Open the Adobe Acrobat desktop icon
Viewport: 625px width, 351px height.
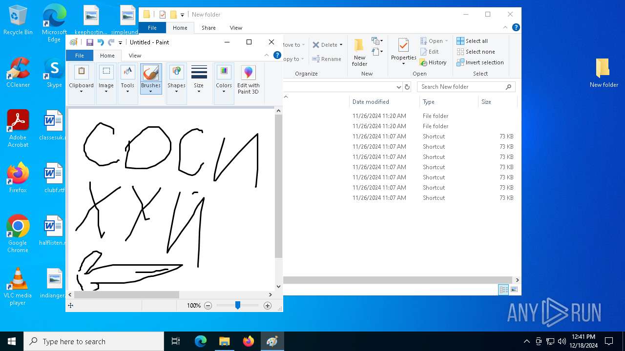pyautogui.click(x=18, y=128)
